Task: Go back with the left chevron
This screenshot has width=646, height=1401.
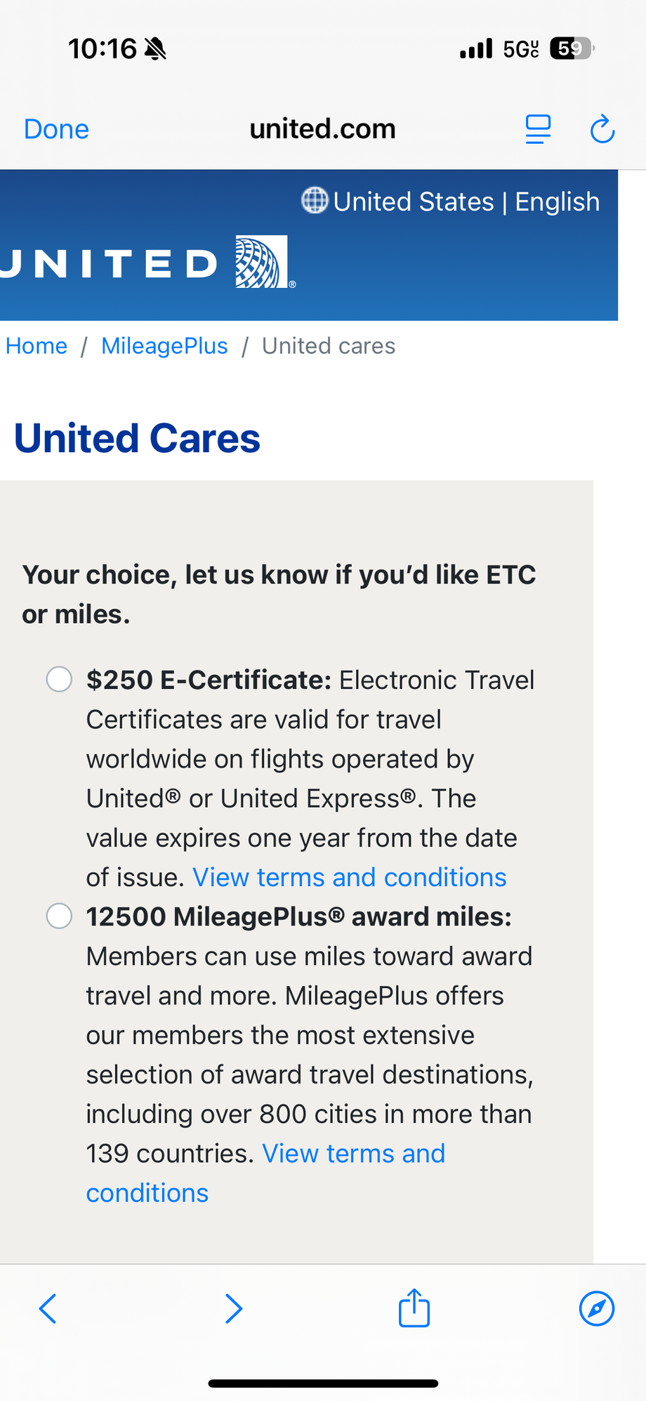Action: coord(48,1308)
